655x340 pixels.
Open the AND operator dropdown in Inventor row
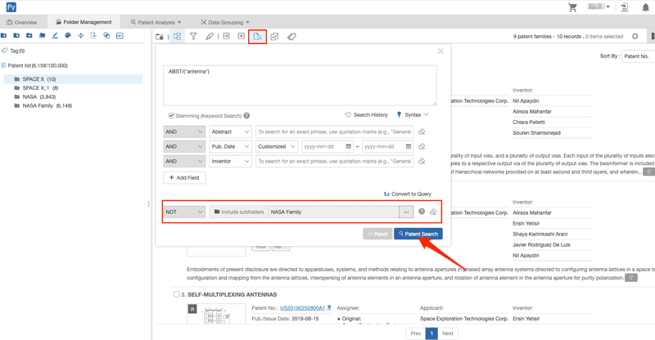pyautogui.click(x=184, y=161)
